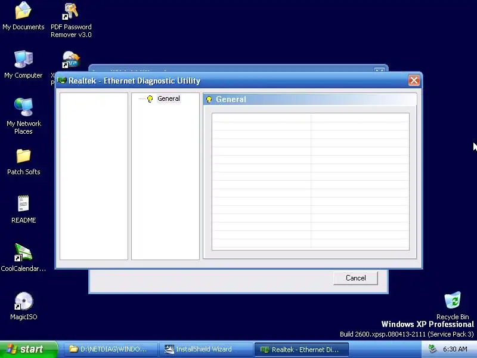
Task: Open My Network Places icon
Action: [x=23, y=116]
